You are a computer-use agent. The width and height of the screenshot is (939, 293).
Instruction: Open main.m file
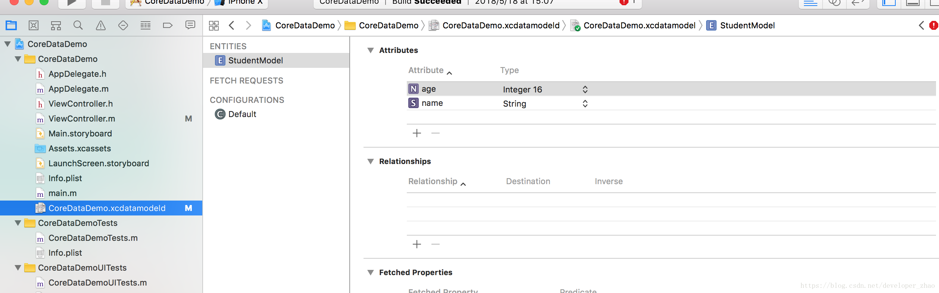[x=62, y=193]
